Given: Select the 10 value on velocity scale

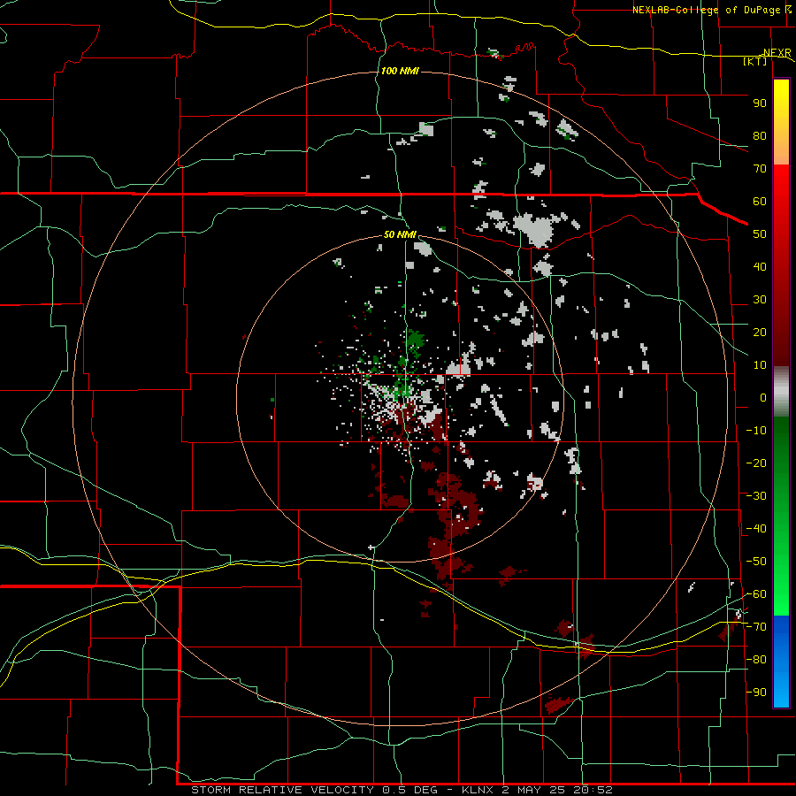Looking at the screenshot, I should 760,365.
